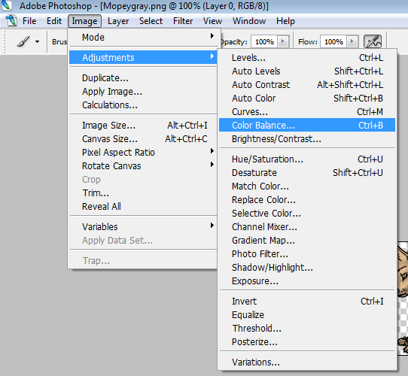408x376 pixels.
Task: Open Photo Filter... dialog
Action: pos(307,253)
